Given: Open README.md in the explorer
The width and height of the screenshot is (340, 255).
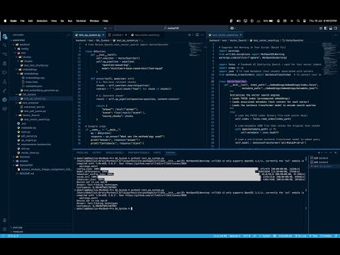Looking at the screenshot, I should click(x=27, y=174).
